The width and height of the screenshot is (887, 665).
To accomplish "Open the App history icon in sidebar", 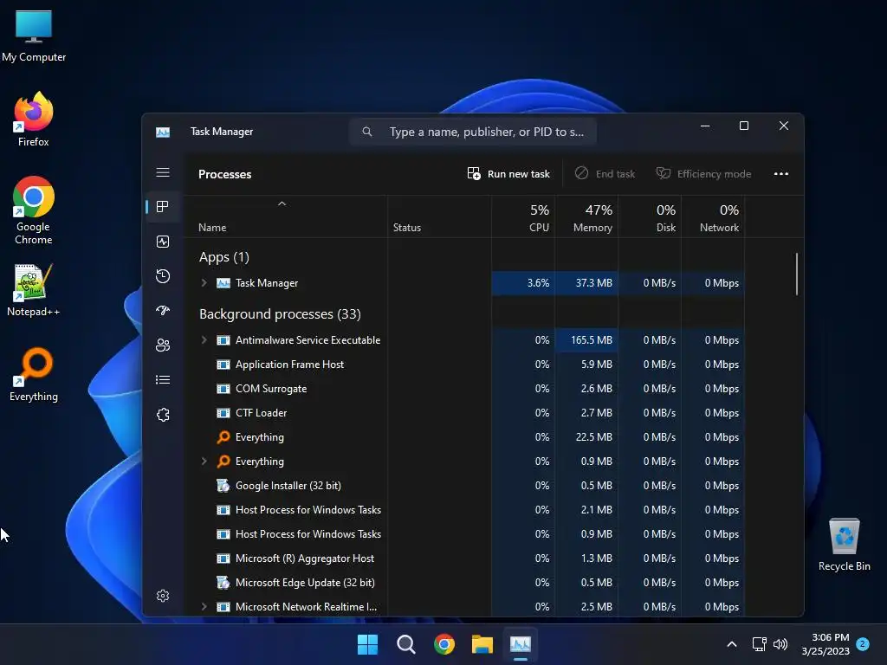I will pos(163,276).
